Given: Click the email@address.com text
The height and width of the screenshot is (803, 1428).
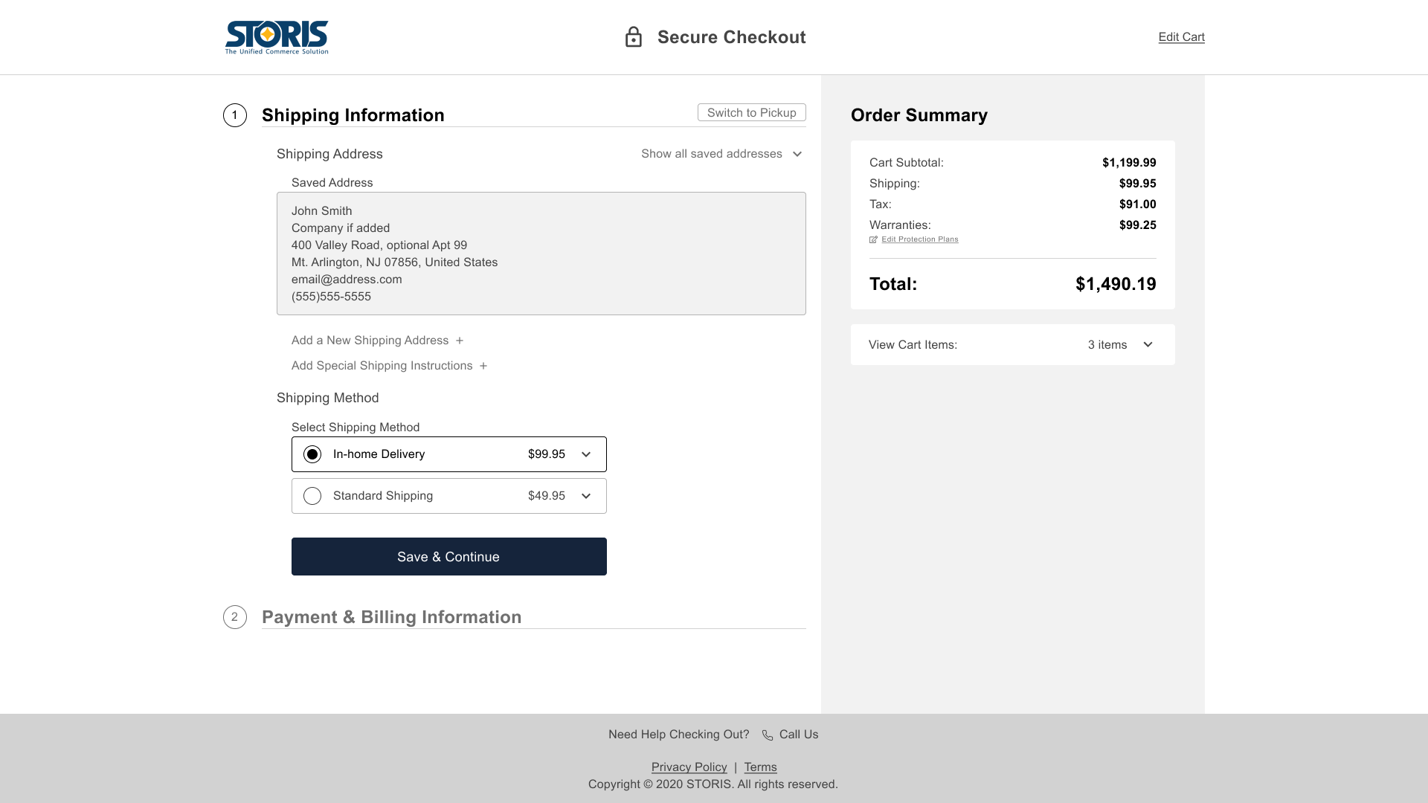Looking at the screenshot, I should [x=347, y=280].
